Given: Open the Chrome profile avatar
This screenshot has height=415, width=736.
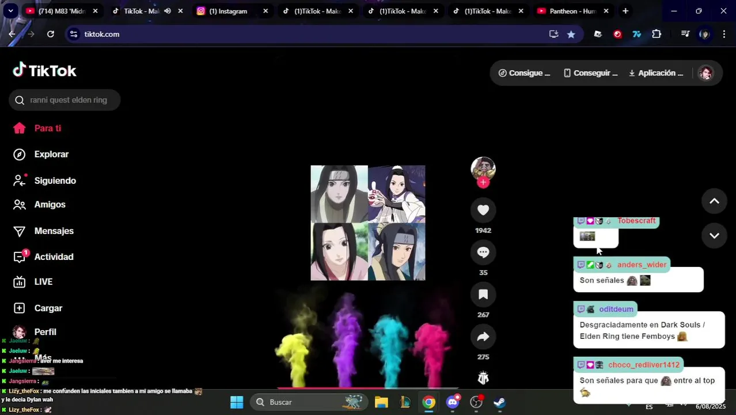Looking at the screenshot, I should coord(704,34).
